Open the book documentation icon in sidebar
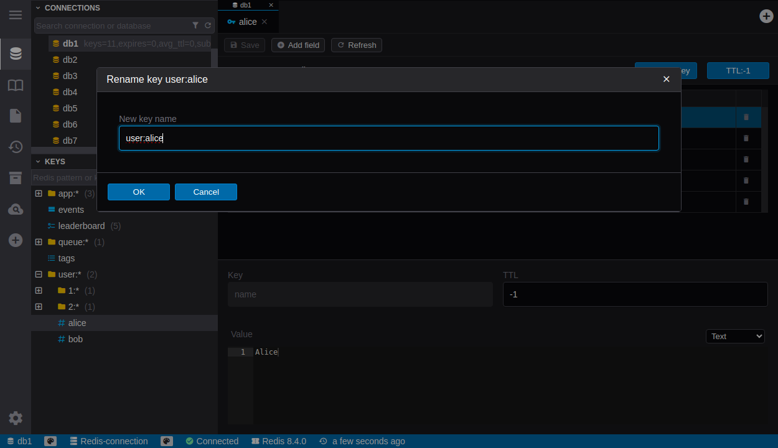Screen dimensions: 778x448 16,85
